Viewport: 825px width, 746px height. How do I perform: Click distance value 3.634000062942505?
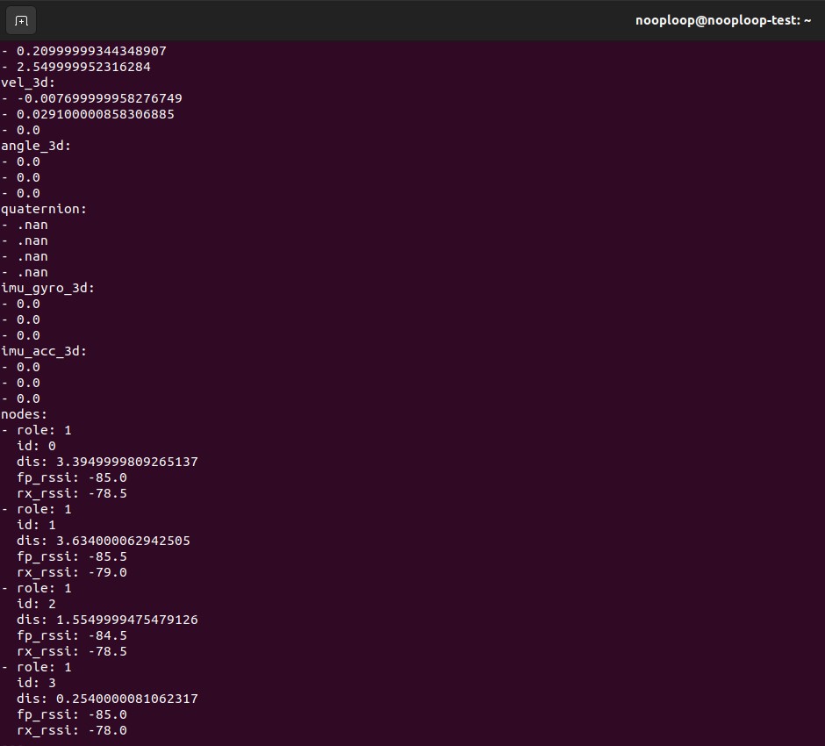(123, 541)
